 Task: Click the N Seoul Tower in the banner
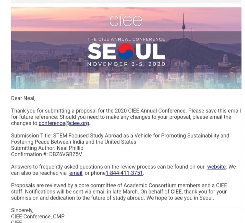(x=183, y=26)
